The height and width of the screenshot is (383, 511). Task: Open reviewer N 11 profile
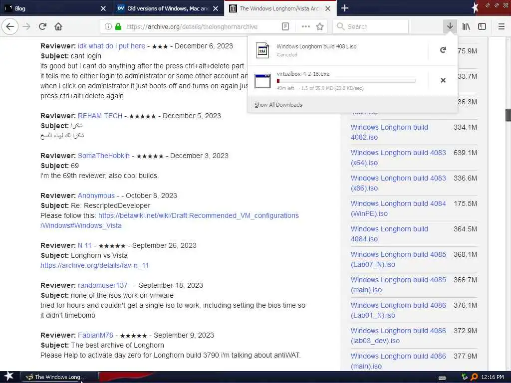pyautogui.click(x=85, y=245)
